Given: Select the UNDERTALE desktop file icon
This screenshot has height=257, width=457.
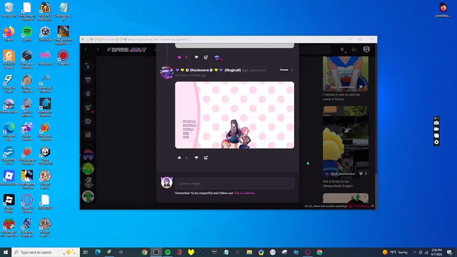Looking at the screenshot, I should (x=45, y=202).
